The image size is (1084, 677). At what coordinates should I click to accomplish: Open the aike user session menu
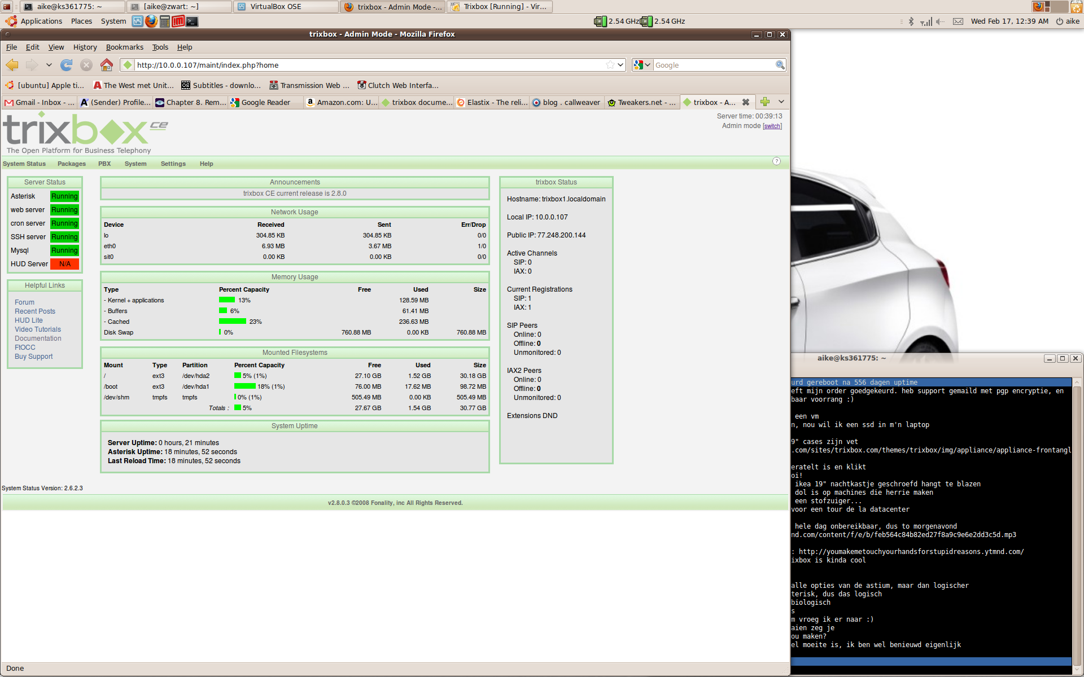click(x=1068, y=21)
